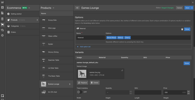This screenshot has height=100, width=195.
Task: Click the Orders receipt icon
Action: 8,32
